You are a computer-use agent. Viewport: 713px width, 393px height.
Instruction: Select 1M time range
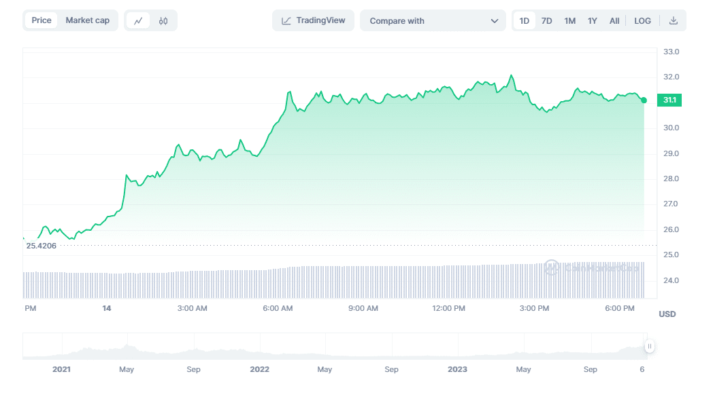tap(569, 21)
